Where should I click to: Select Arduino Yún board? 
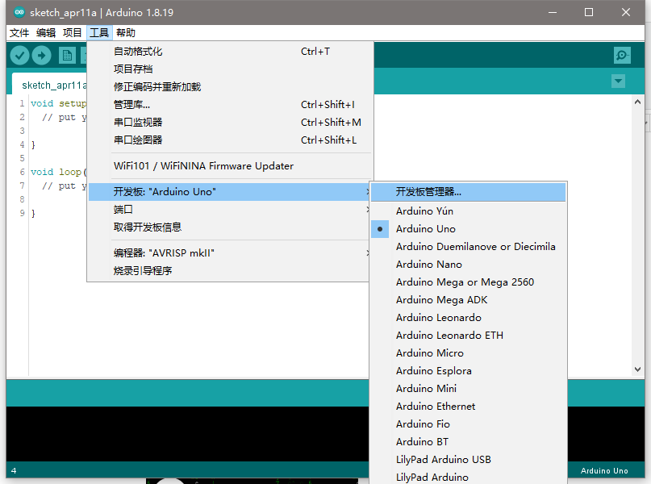tap(469, 211)
